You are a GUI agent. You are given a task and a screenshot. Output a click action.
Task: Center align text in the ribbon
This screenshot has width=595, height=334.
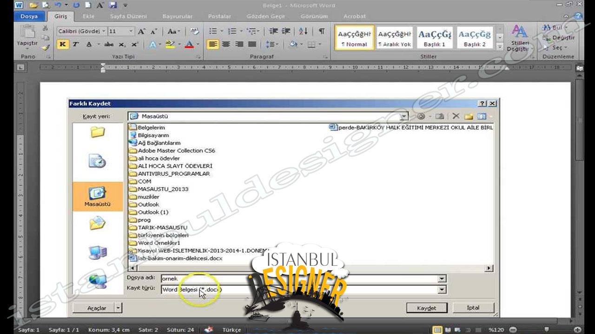tap(226, 45)
